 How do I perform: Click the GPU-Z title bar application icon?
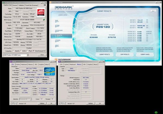(4, 2)
